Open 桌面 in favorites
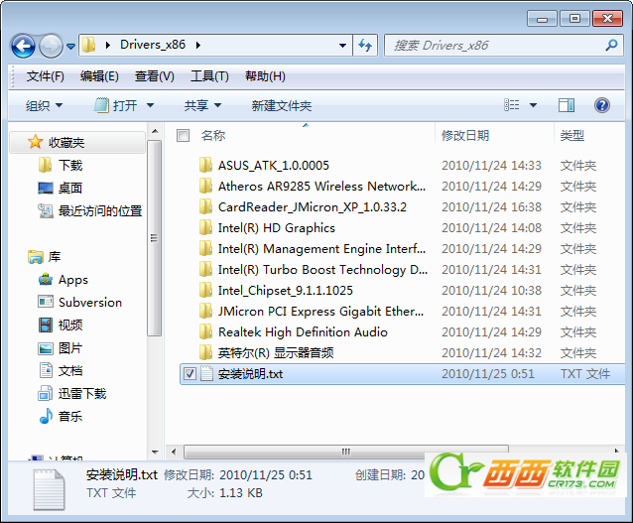This screenshot has height=523, width=633. point(70,188)
